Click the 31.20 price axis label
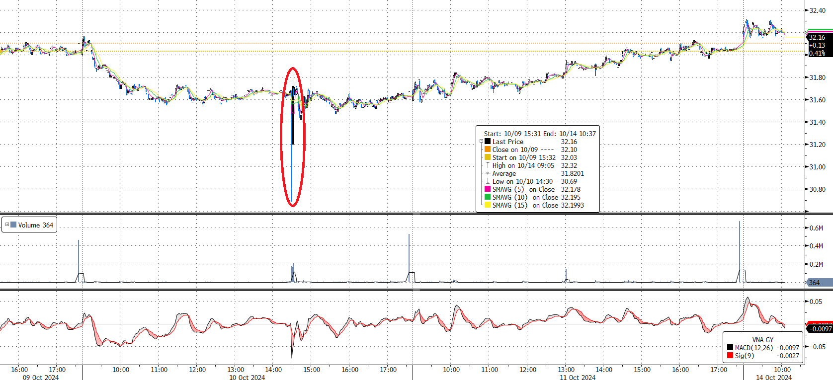 (x=818, y=145)
